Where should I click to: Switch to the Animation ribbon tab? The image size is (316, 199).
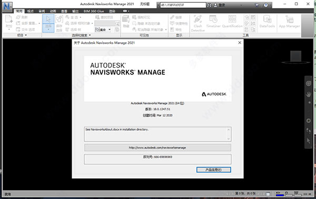point(53,11)
